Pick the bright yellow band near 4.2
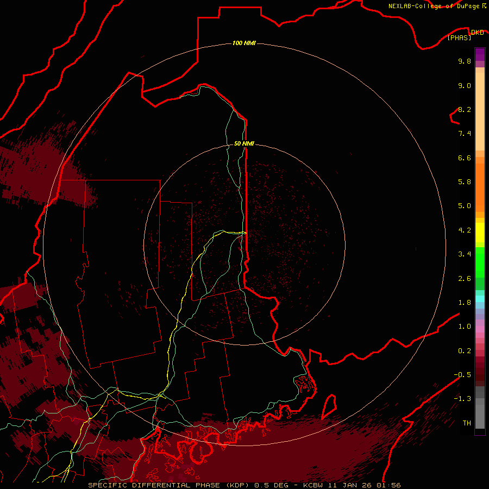This screenshot has width=489, height=489. coord(480,233)
